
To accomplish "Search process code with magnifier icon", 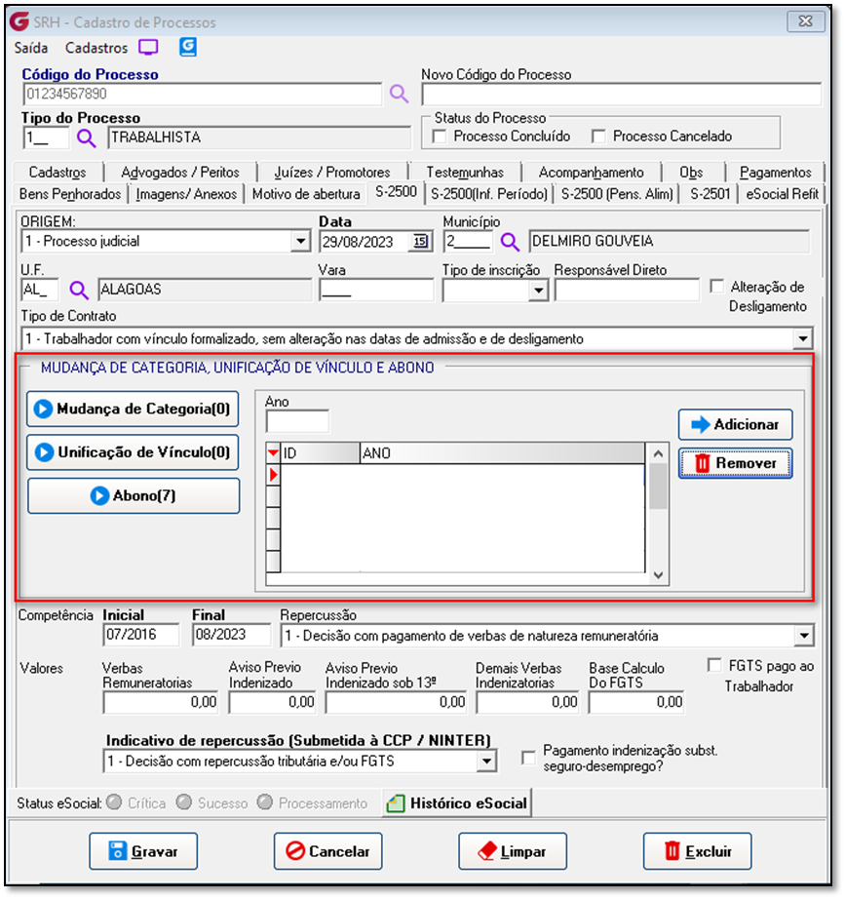I will (x=399, y=94).
